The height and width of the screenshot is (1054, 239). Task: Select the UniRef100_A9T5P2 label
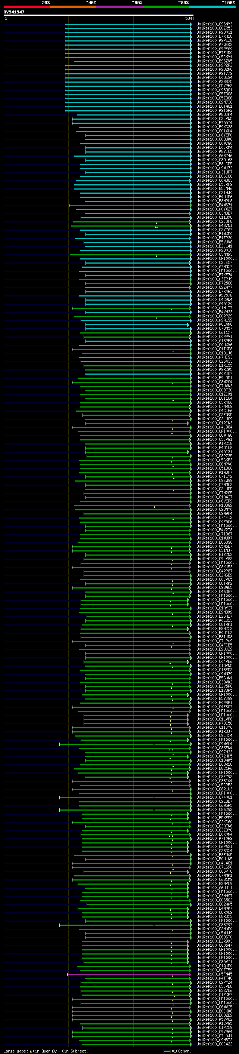tap(214, 110)
